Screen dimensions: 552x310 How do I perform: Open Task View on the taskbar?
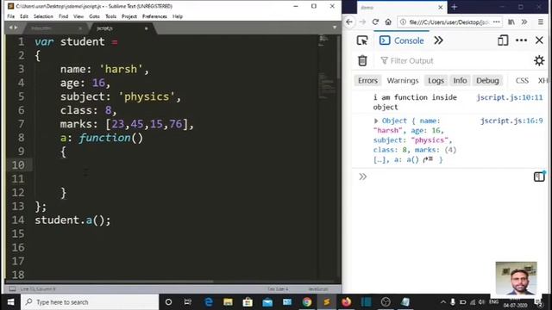tap(188, 302)
